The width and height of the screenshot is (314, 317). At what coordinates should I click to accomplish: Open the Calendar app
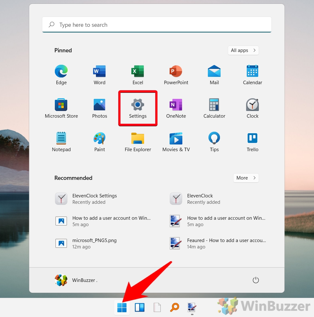coord(252,75)
